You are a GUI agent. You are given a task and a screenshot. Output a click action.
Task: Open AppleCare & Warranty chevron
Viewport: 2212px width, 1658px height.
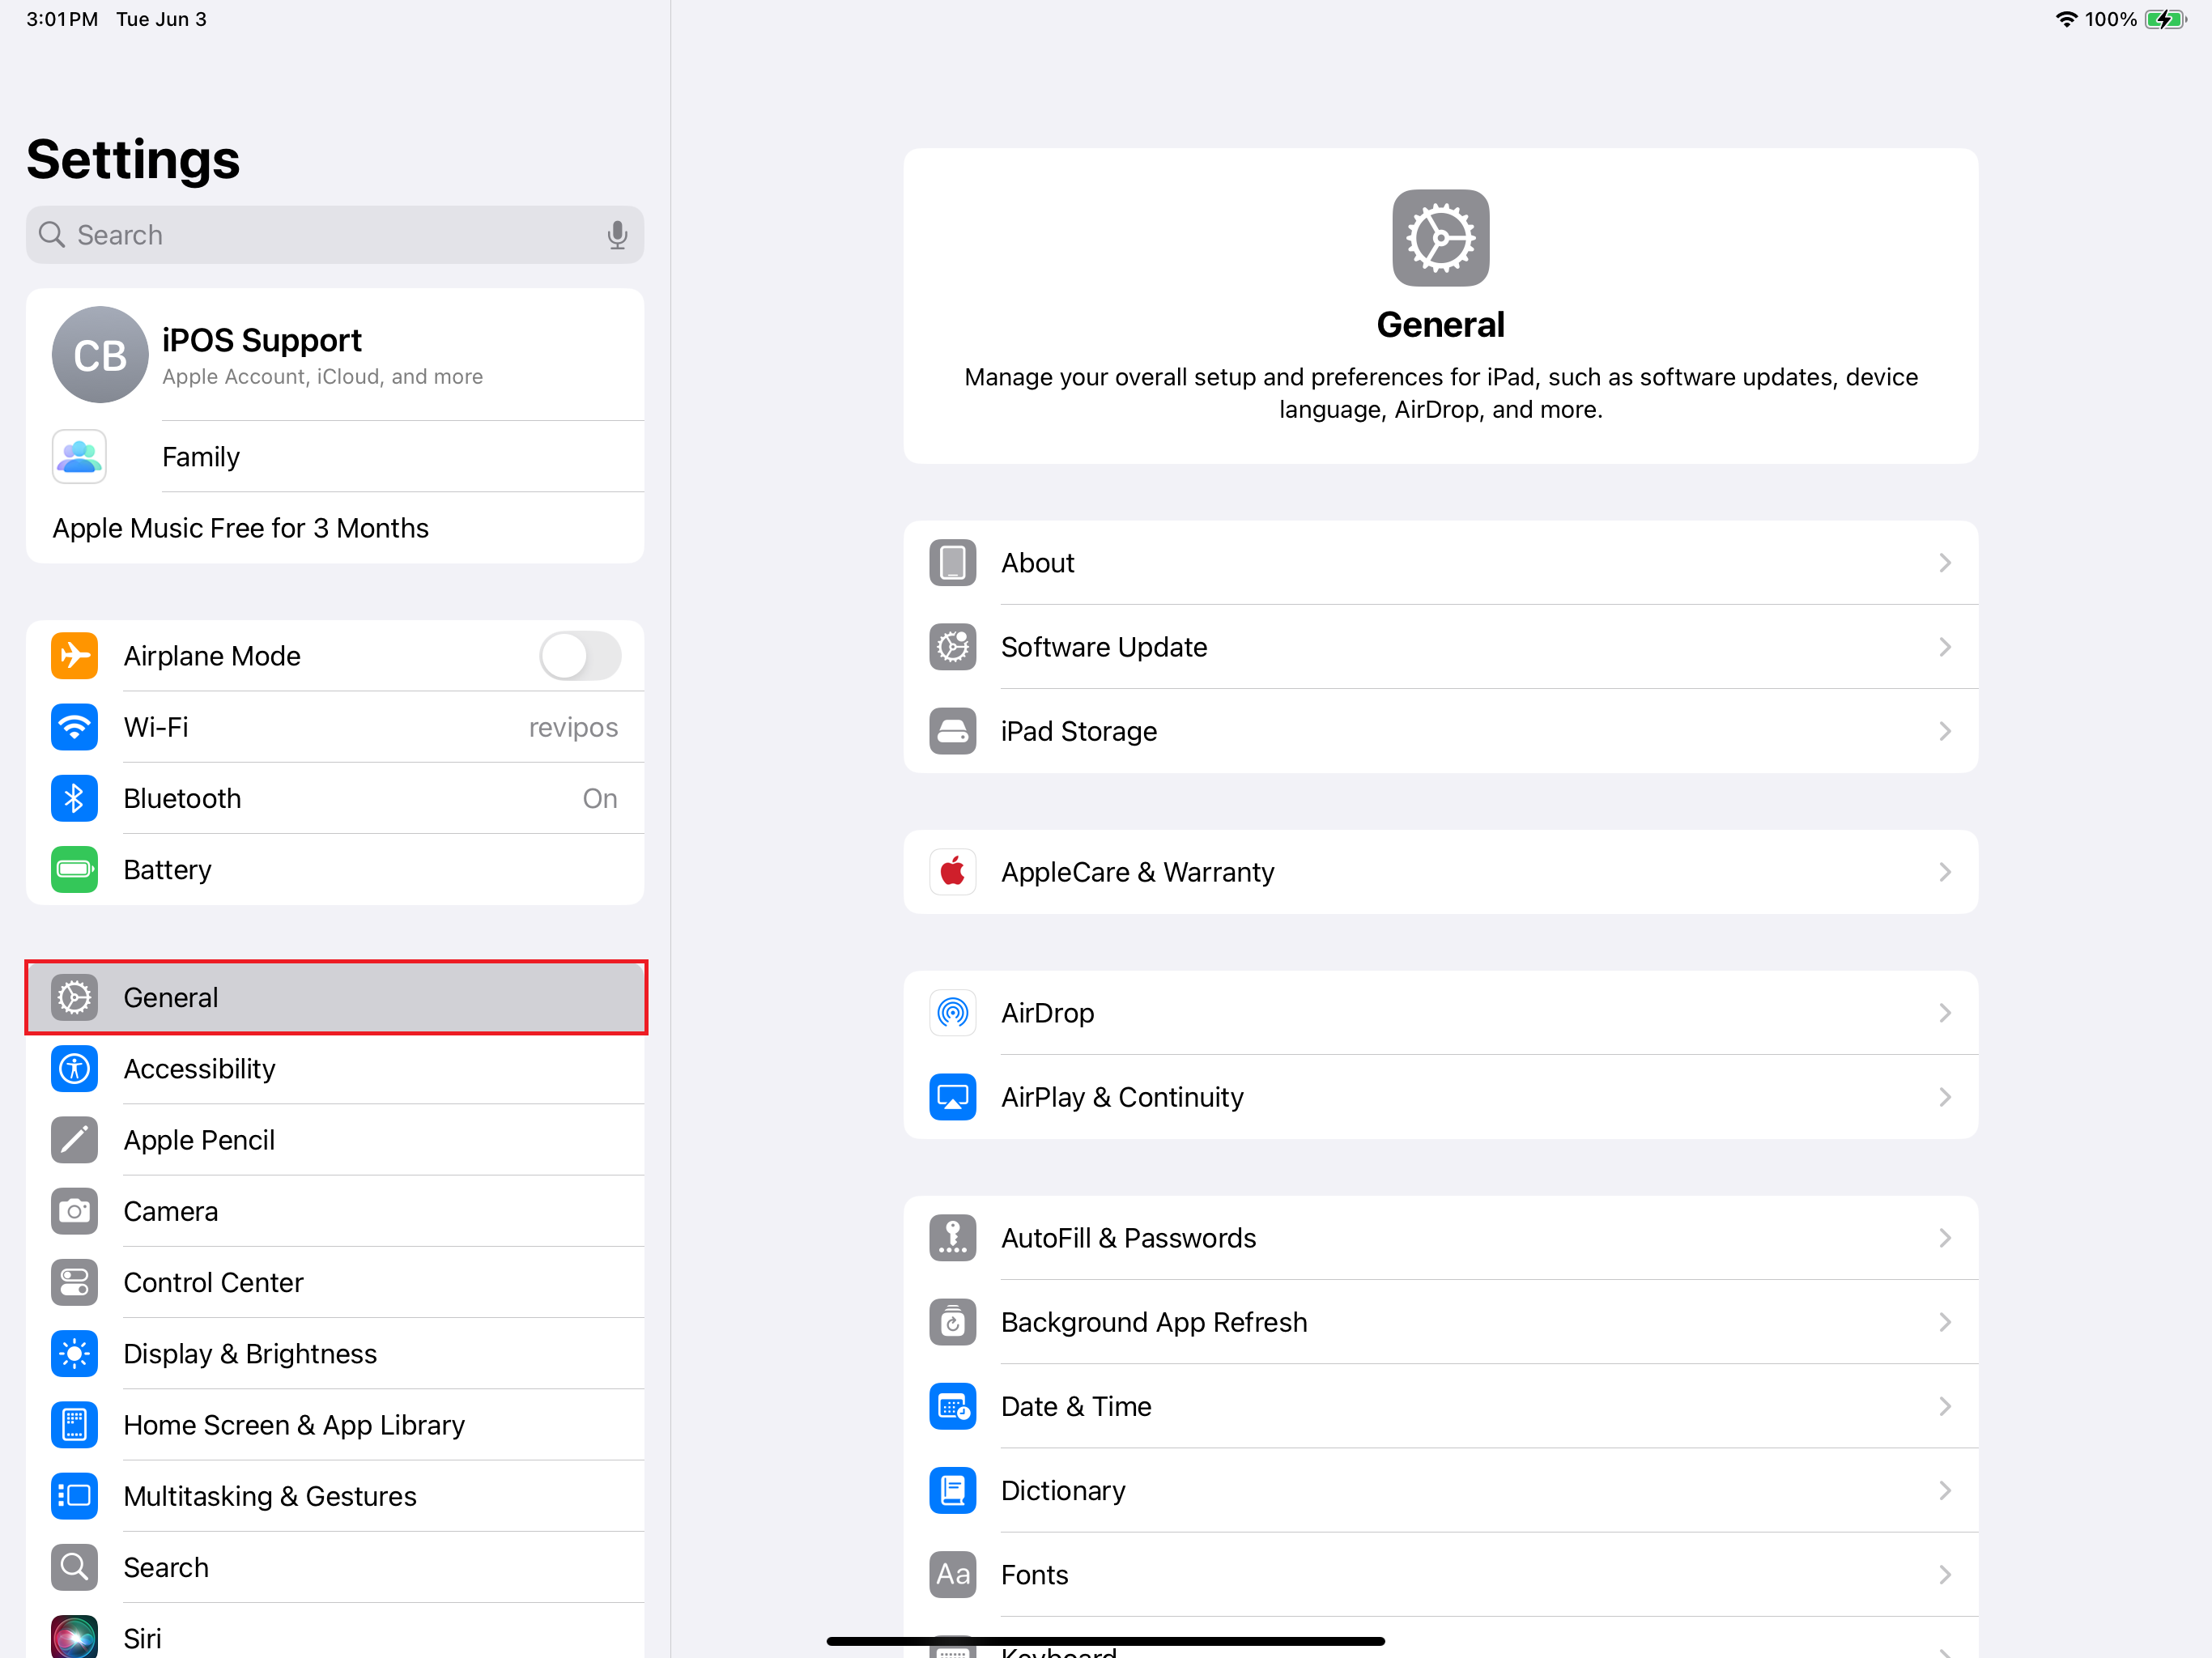[1945, 872]
